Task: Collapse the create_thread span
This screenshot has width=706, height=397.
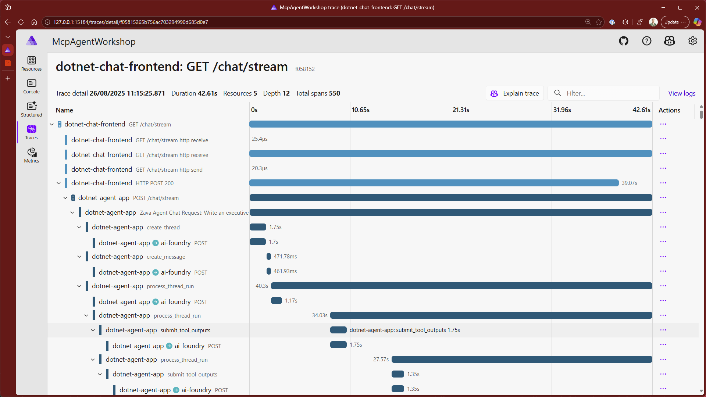Action: [x=79, y=228]
